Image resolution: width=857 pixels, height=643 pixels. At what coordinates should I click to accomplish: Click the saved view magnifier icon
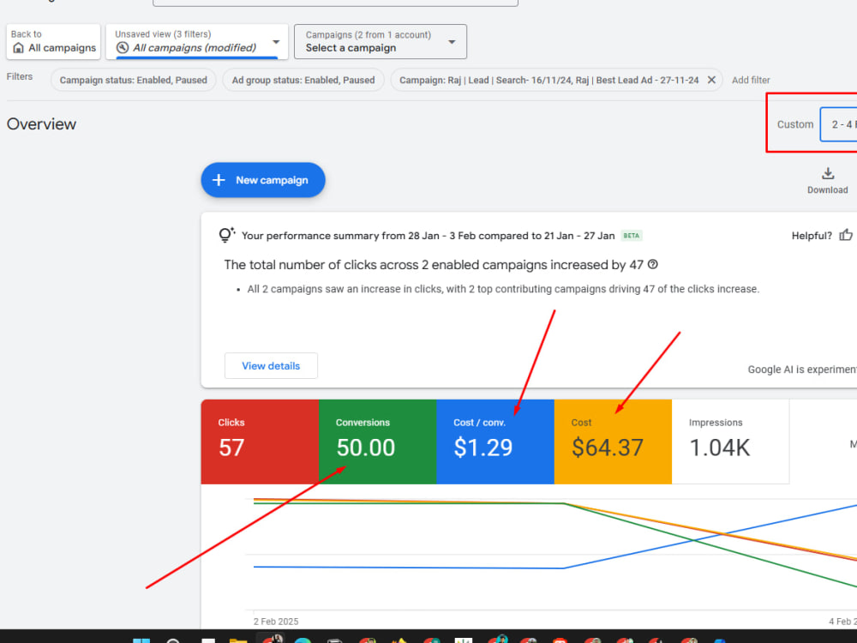(123, 48)
